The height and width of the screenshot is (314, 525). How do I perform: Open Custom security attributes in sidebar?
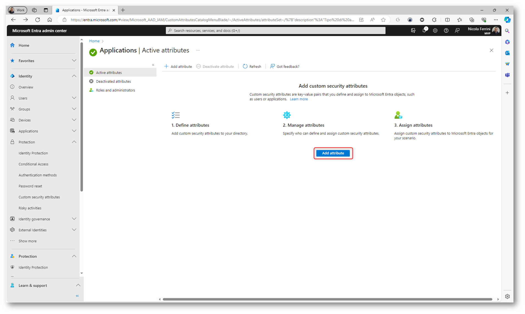39,197
